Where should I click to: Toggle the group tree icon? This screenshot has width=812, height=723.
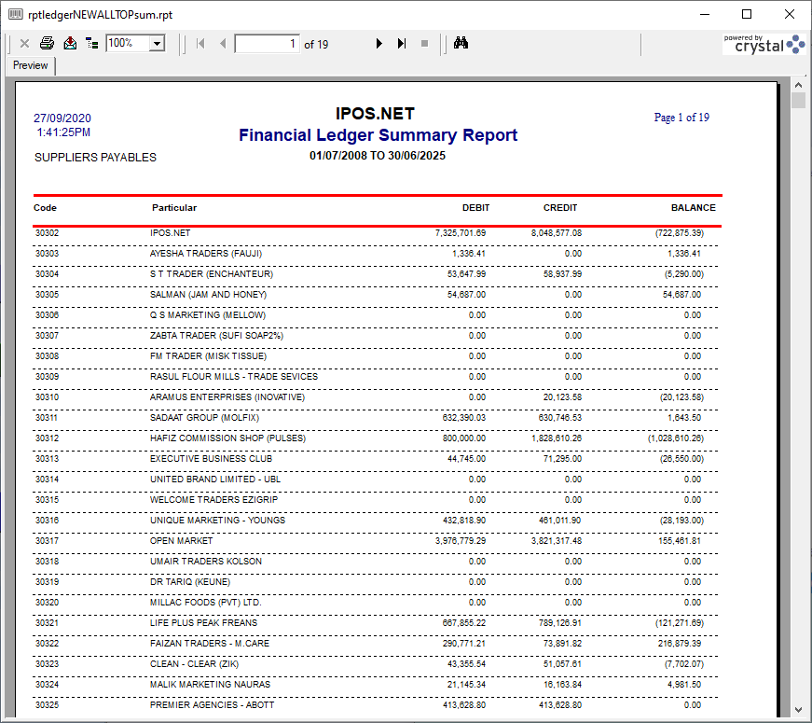(92, 44)
